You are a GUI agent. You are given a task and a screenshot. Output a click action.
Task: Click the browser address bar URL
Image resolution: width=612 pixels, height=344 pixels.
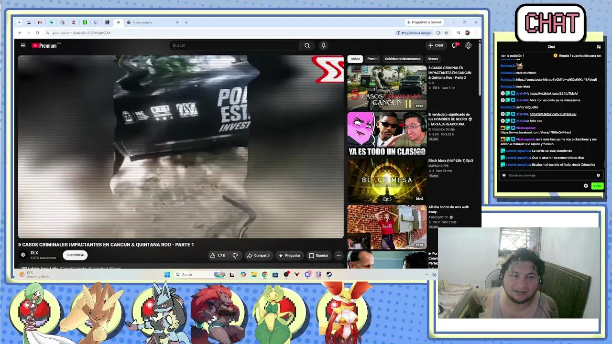(x=81, y=33)
